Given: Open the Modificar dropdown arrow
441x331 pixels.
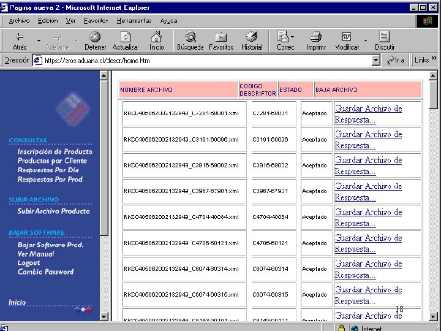Looking at the screenshot, I should click(365, 40).
